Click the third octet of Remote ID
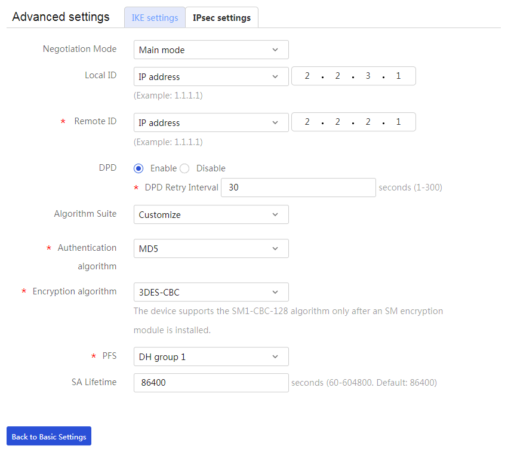This screenshot has height=452, width=508. coord(368,122)
